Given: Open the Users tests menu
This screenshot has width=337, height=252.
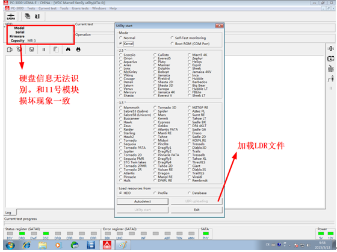Looking at the screenshot, I should coord(80,8).
